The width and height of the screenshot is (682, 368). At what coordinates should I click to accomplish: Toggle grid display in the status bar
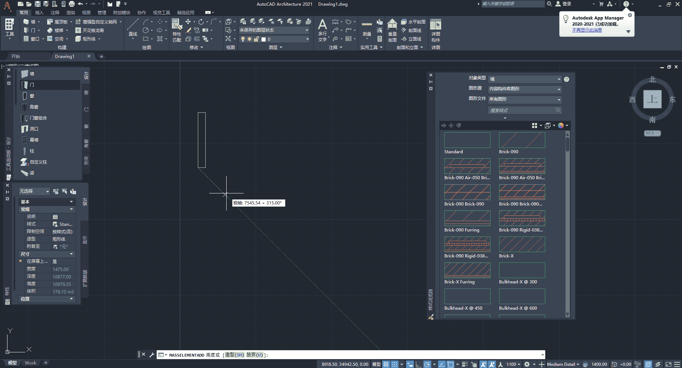coord(386,364)
